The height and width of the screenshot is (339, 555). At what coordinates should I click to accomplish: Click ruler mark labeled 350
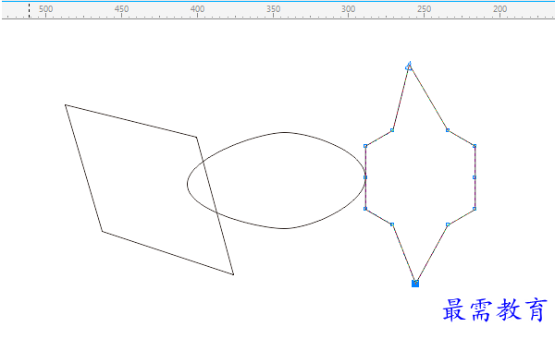pyautogui.click(x=273, y=9)
